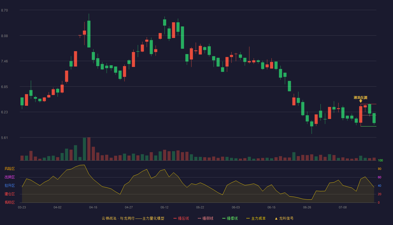
Task: Click the 20 indicator axis value
Action: (x=380, y=194)
